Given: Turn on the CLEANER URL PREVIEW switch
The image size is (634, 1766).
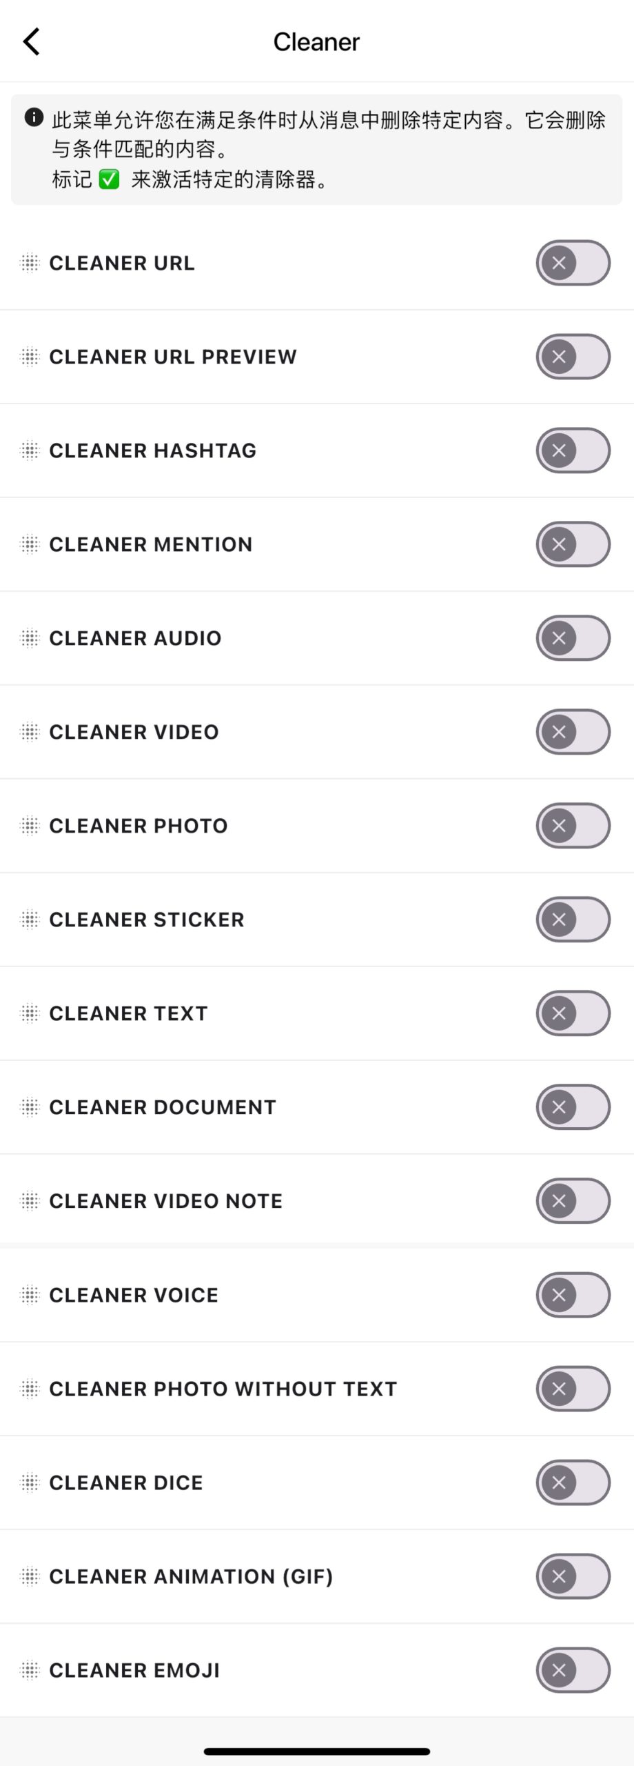Looking at the screenshot, I should tap(573, 357).
